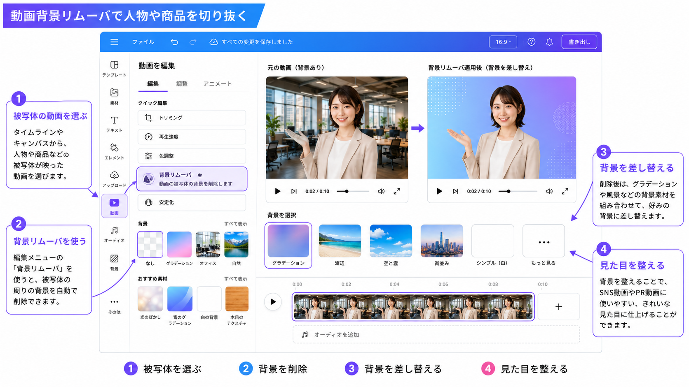Click the 書き出し export button
The image size is (689, 387).
click(x=579, y=42)
